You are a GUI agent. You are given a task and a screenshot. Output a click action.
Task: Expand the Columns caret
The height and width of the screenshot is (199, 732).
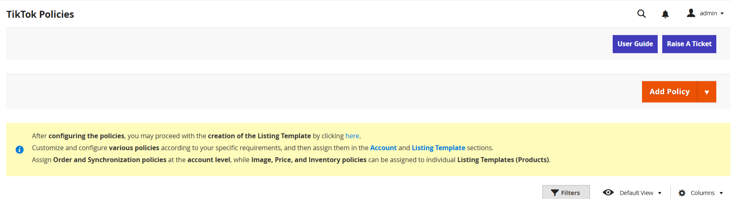pyautogui.click(x=721, y=193)
